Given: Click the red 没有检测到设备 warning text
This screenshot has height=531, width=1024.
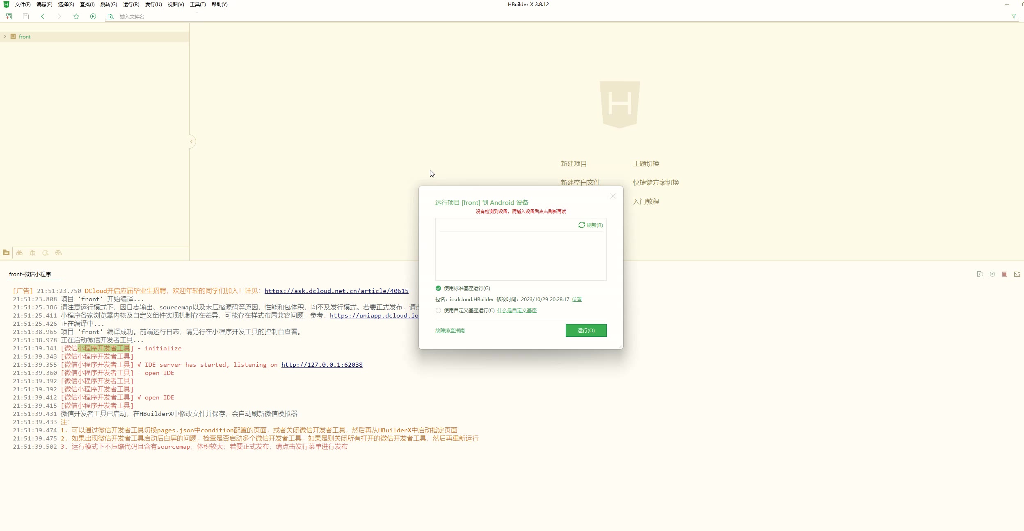Looking at the screenshot, I should [521, 211].
